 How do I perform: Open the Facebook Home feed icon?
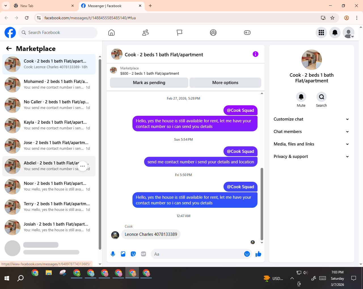click(111, 33)
